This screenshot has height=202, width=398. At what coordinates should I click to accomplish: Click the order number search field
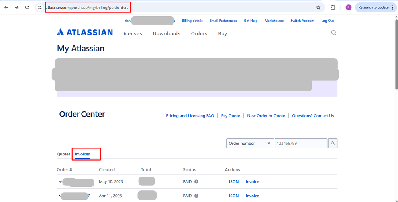[x=301, y=143]
